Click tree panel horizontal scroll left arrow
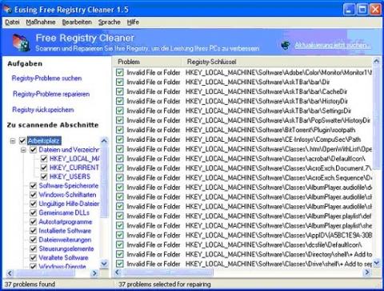This screenshot has height=291, width=384. click(10, 273)
